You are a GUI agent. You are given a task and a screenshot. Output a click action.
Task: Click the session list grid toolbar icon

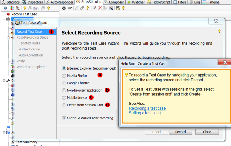click(x=12, y=8)
